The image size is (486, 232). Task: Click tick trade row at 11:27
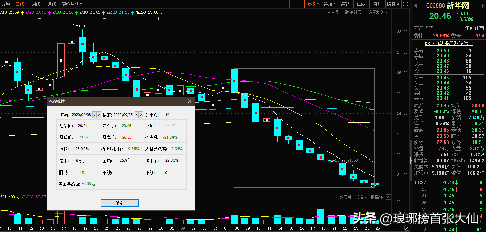point(449,183)
